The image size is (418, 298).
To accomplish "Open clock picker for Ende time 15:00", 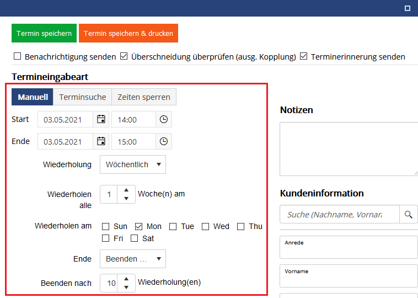I will click(x=164, y=141).
